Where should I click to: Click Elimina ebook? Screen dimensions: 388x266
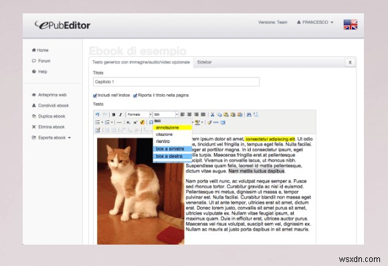point(48,127)
